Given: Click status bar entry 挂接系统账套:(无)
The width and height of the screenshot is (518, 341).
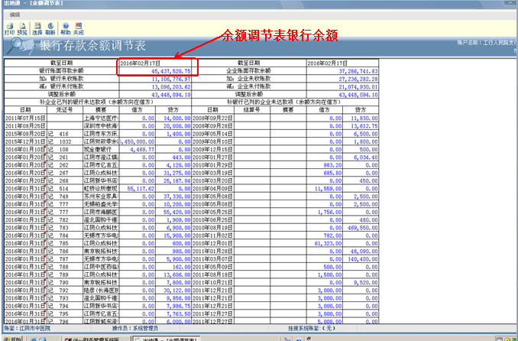Looking at the screenshot, I should [x=312, y=328].
